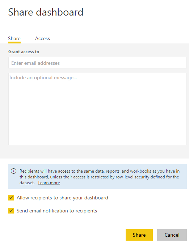The width and height of the screenshot is (189, 245).
Task: Click the "Allow recipients to share your dashboard" label
Action: pos(62,198)
